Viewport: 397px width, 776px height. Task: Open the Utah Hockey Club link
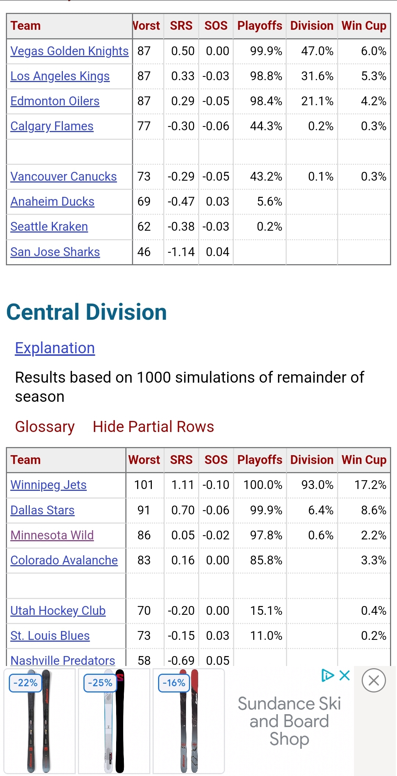[58, 610]
